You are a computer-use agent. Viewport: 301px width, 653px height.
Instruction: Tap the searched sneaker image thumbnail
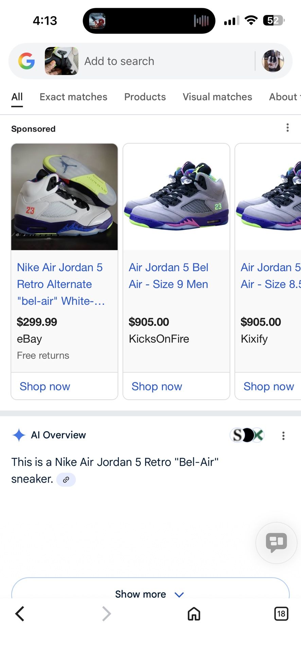pyautogui.click(x=61, y=61)
